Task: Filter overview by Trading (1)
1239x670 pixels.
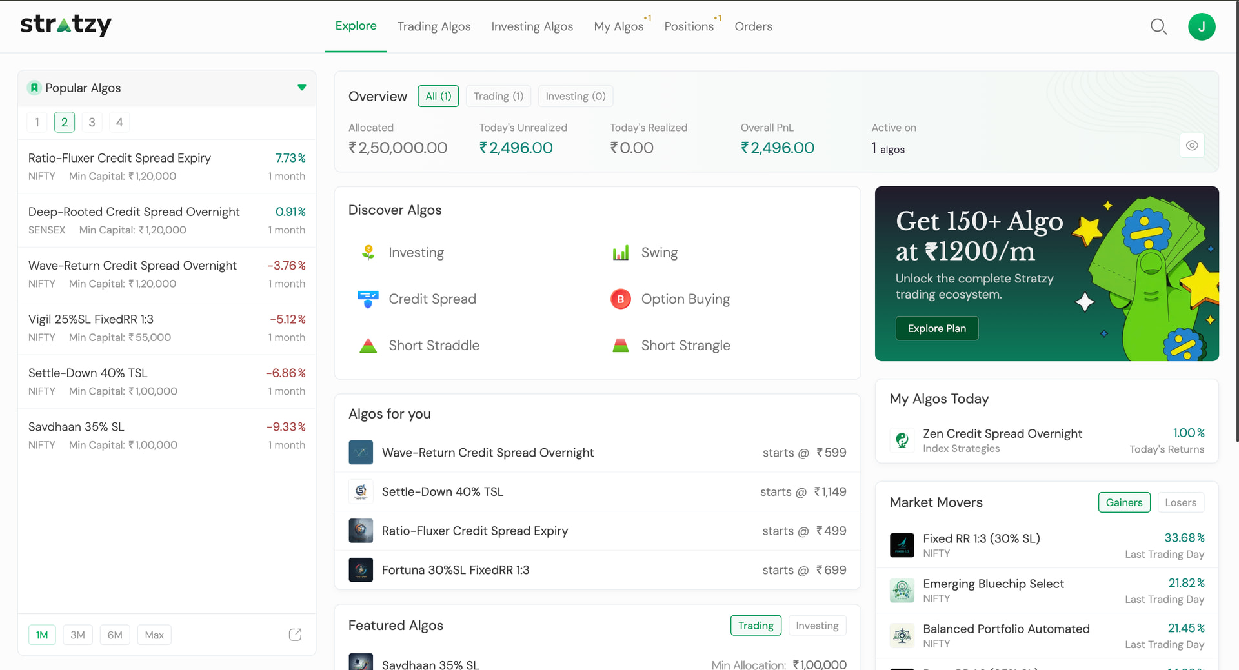Action: [498, 96]
